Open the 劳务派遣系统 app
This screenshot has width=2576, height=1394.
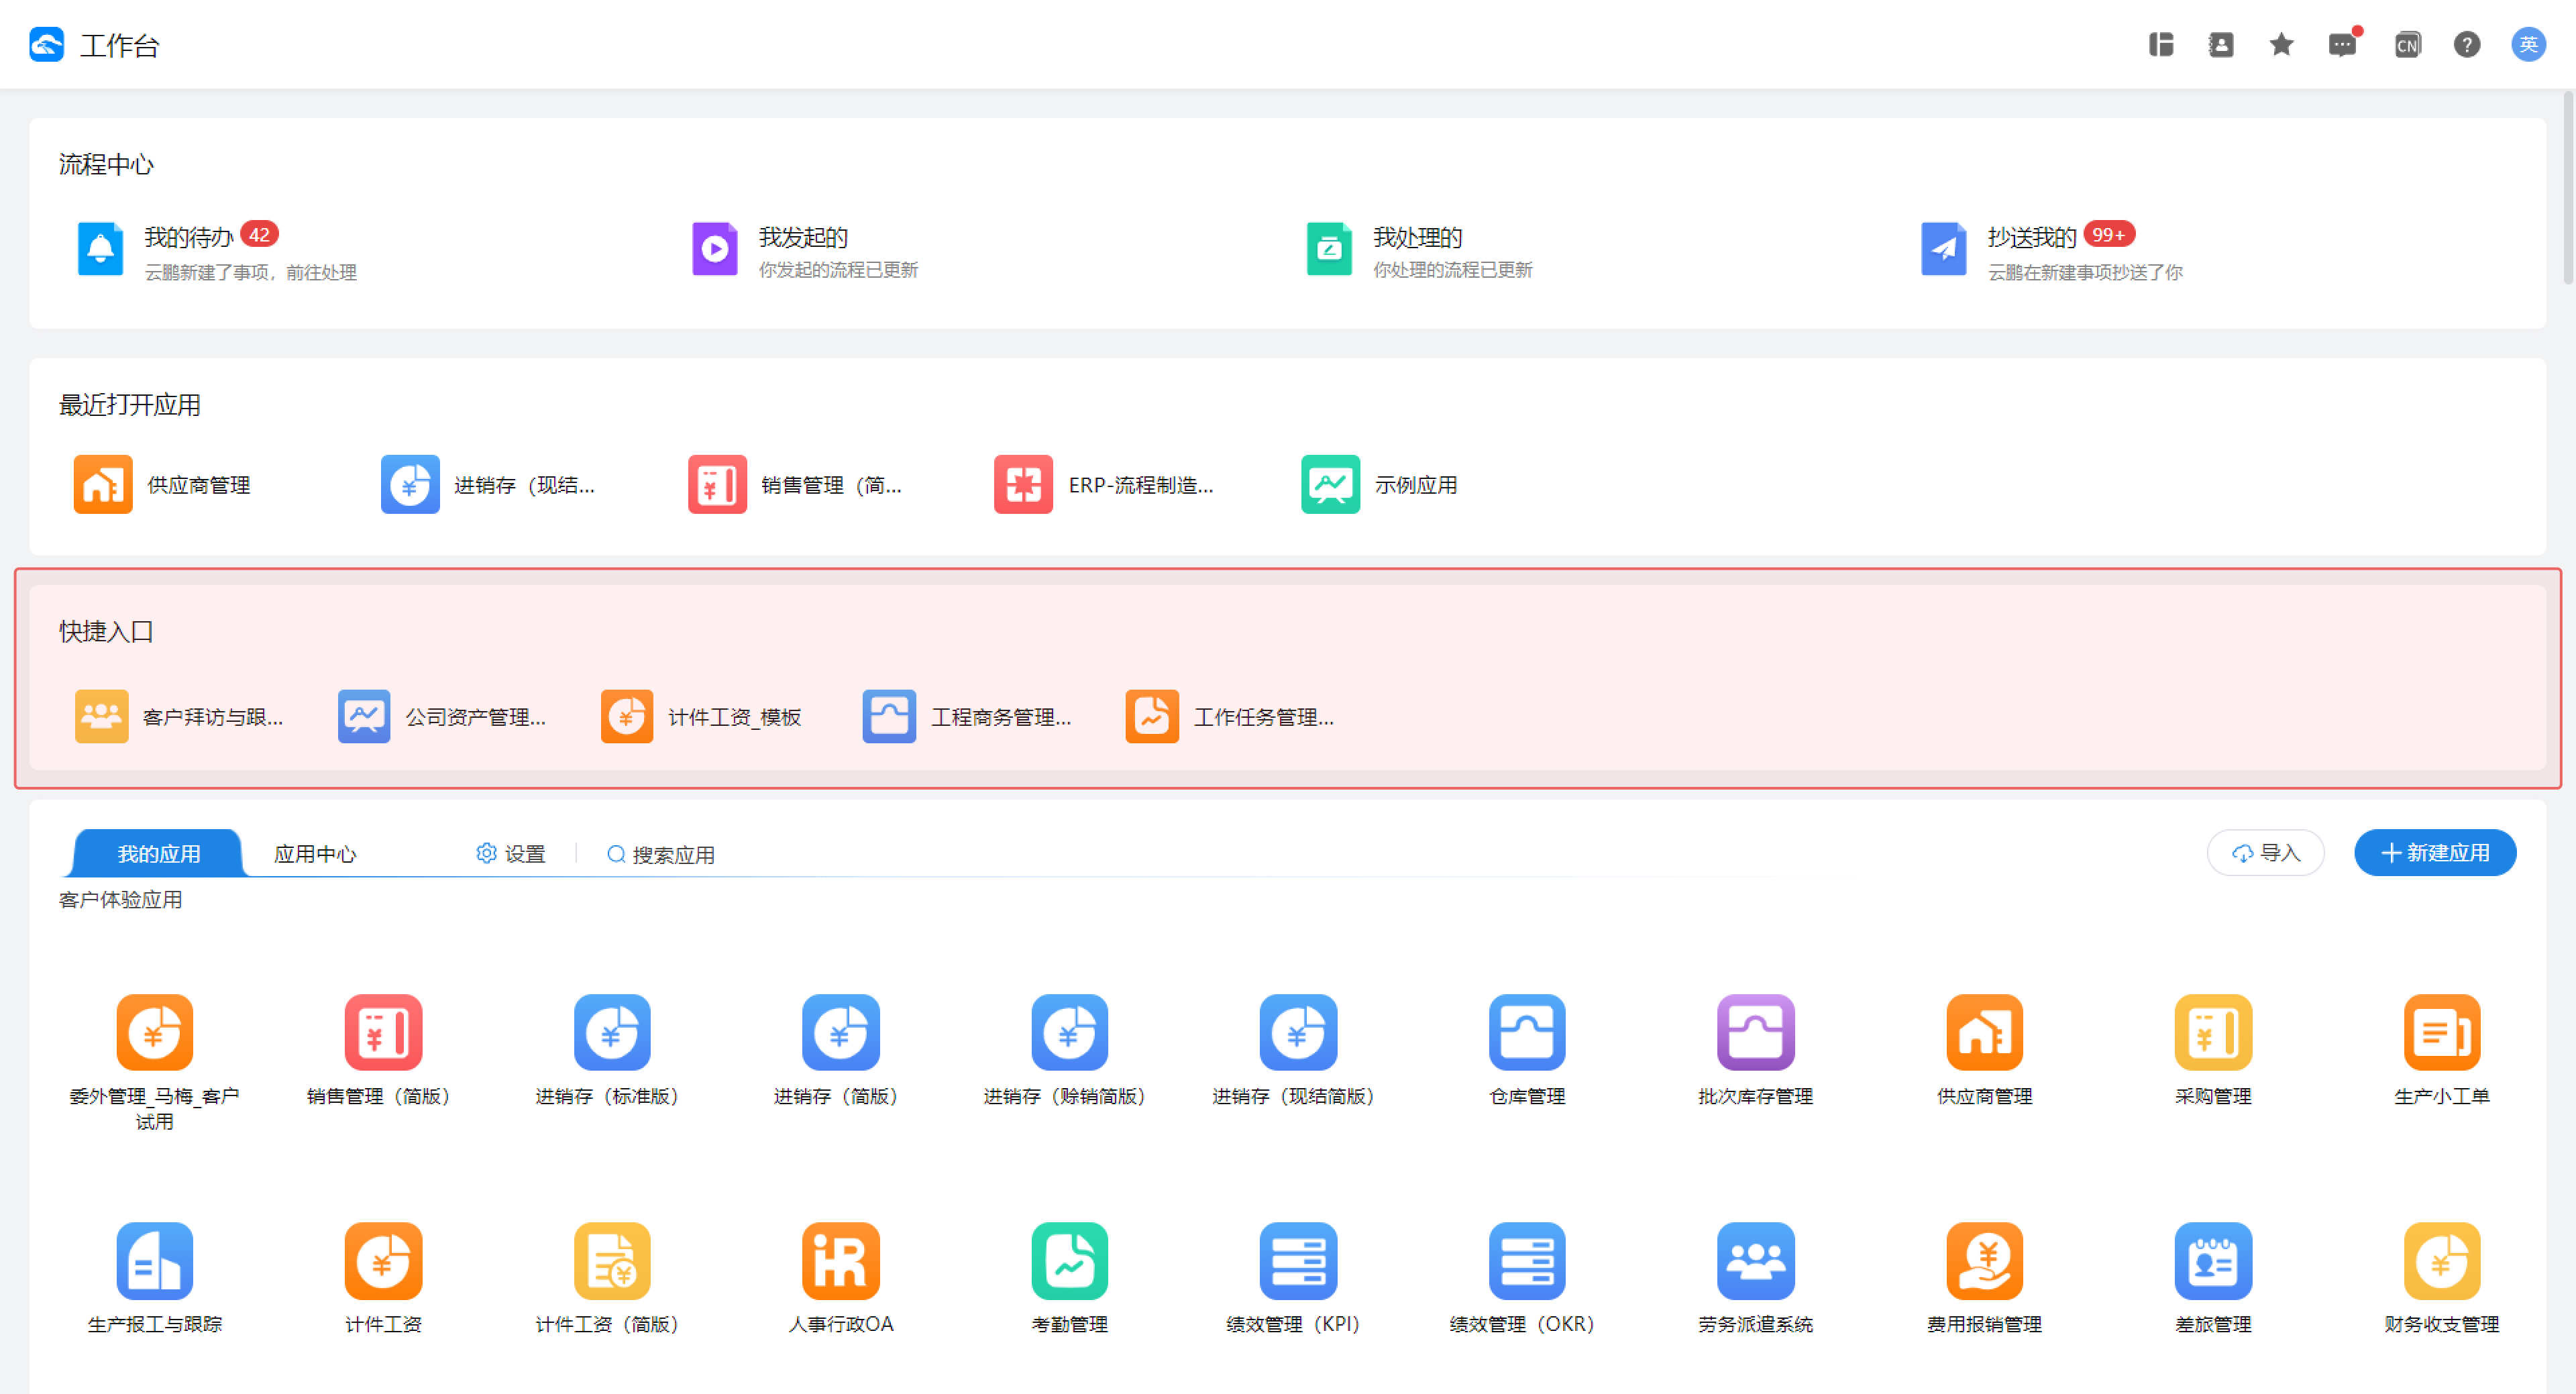(x=1756, y=1260)
